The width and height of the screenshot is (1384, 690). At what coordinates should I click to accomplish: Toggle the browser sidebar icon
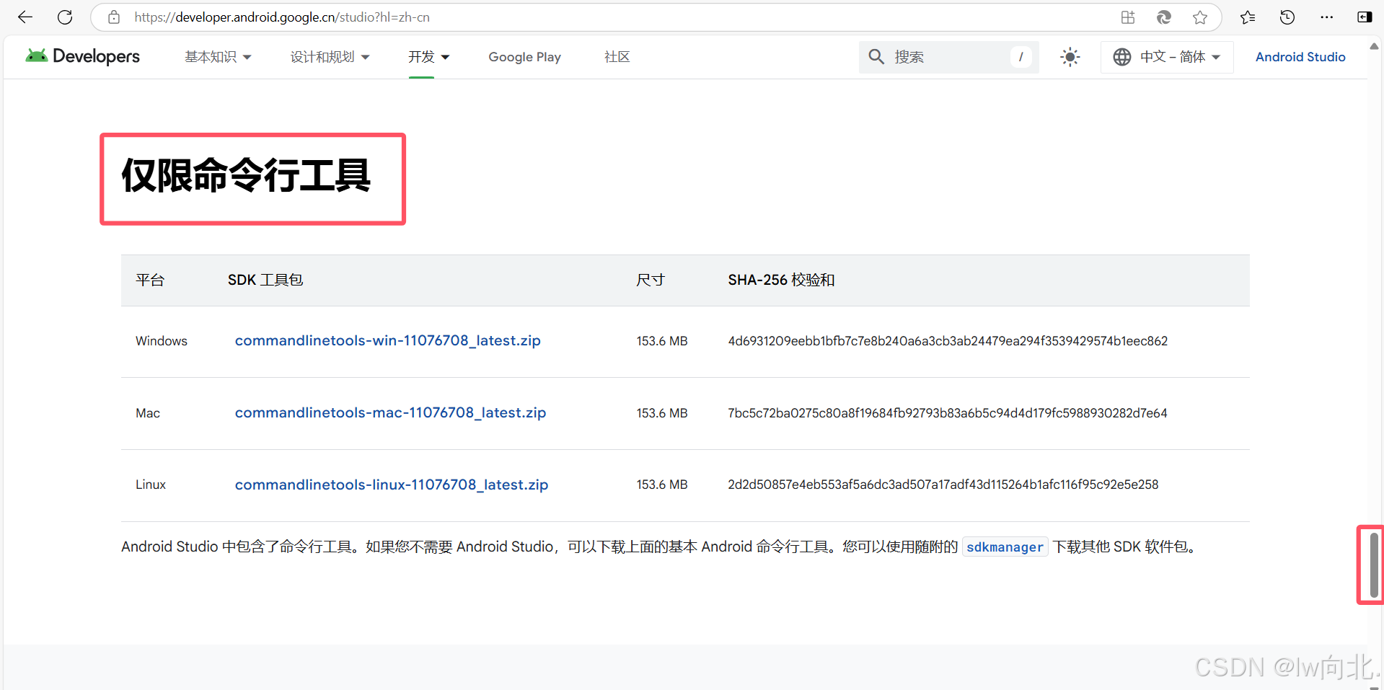coord(1365,17)
